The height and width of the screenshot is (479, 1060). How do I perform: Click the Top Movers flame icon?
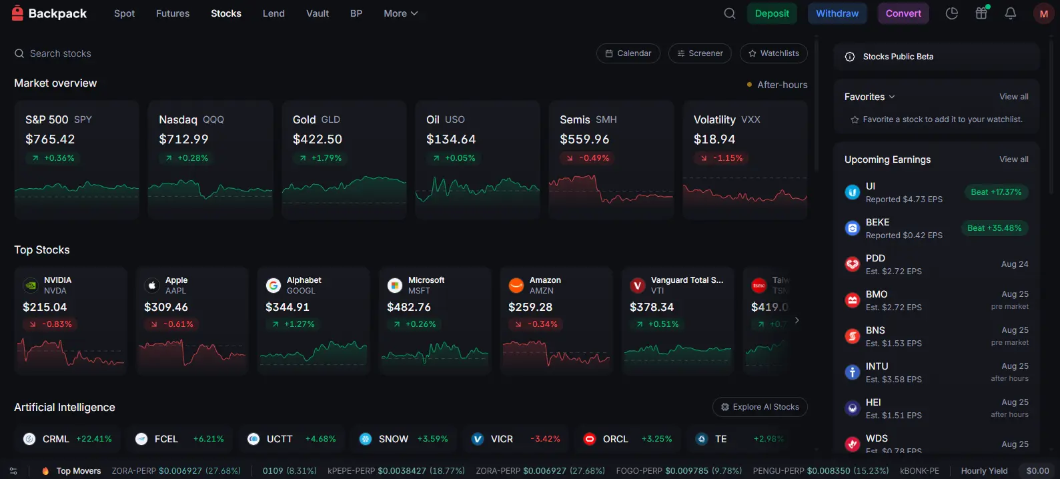(x=45, y=471)
